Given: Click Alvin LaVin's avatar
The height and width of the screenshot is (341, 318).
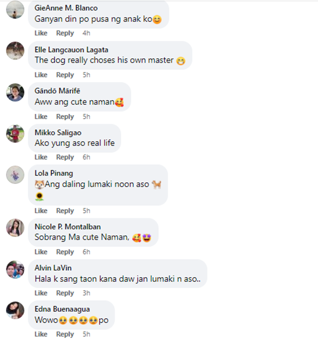Looking at the screenshot, I should [15, 269].
